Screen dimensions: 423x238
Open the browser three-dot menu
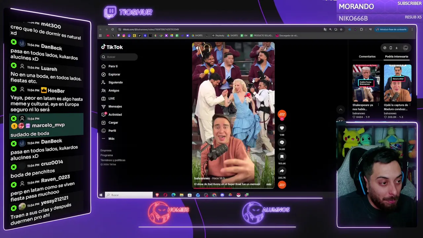pos(412,29)
